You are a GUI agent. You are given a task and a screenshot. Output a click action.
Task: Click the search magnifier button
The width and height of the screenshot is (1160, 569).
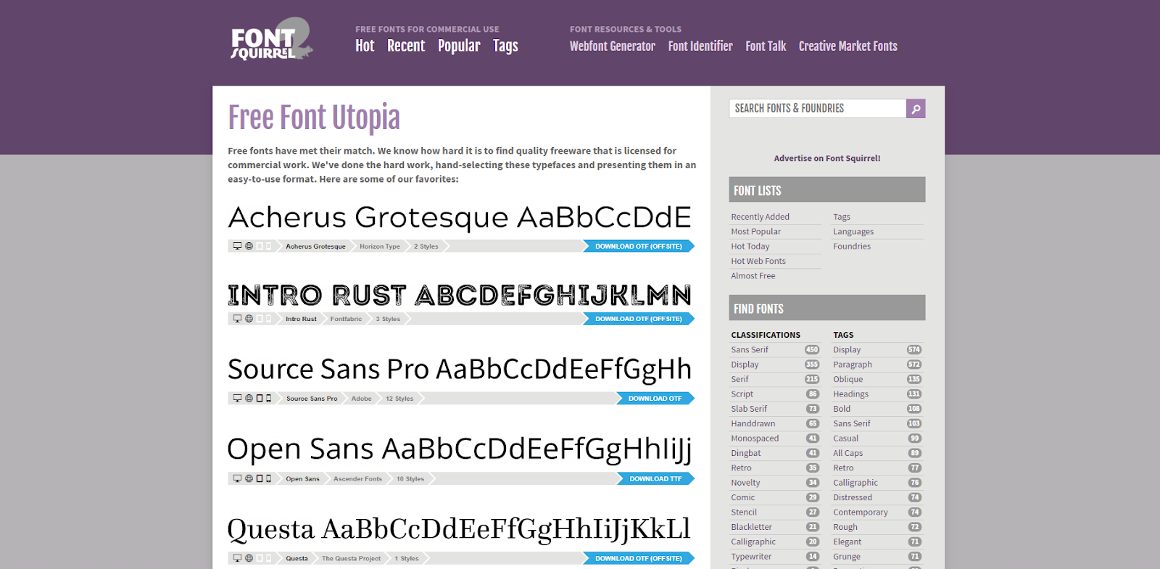coord(916,109)
